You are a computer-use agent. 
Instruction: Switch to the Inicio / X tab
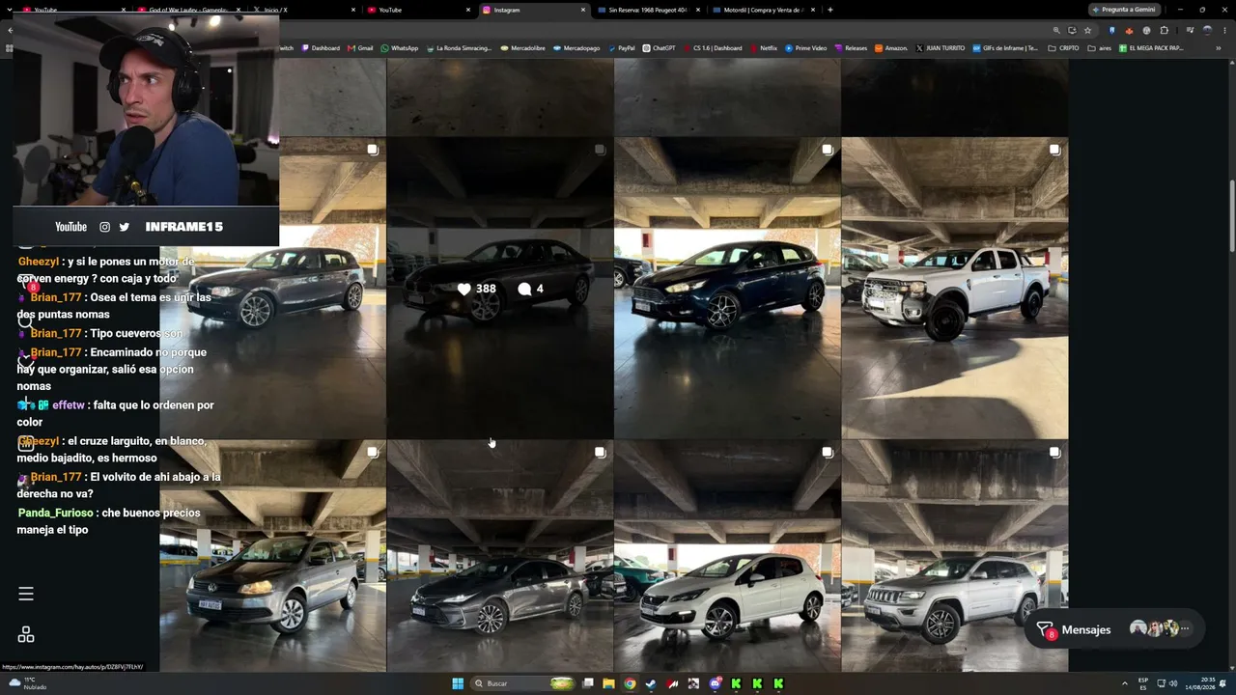302,10
